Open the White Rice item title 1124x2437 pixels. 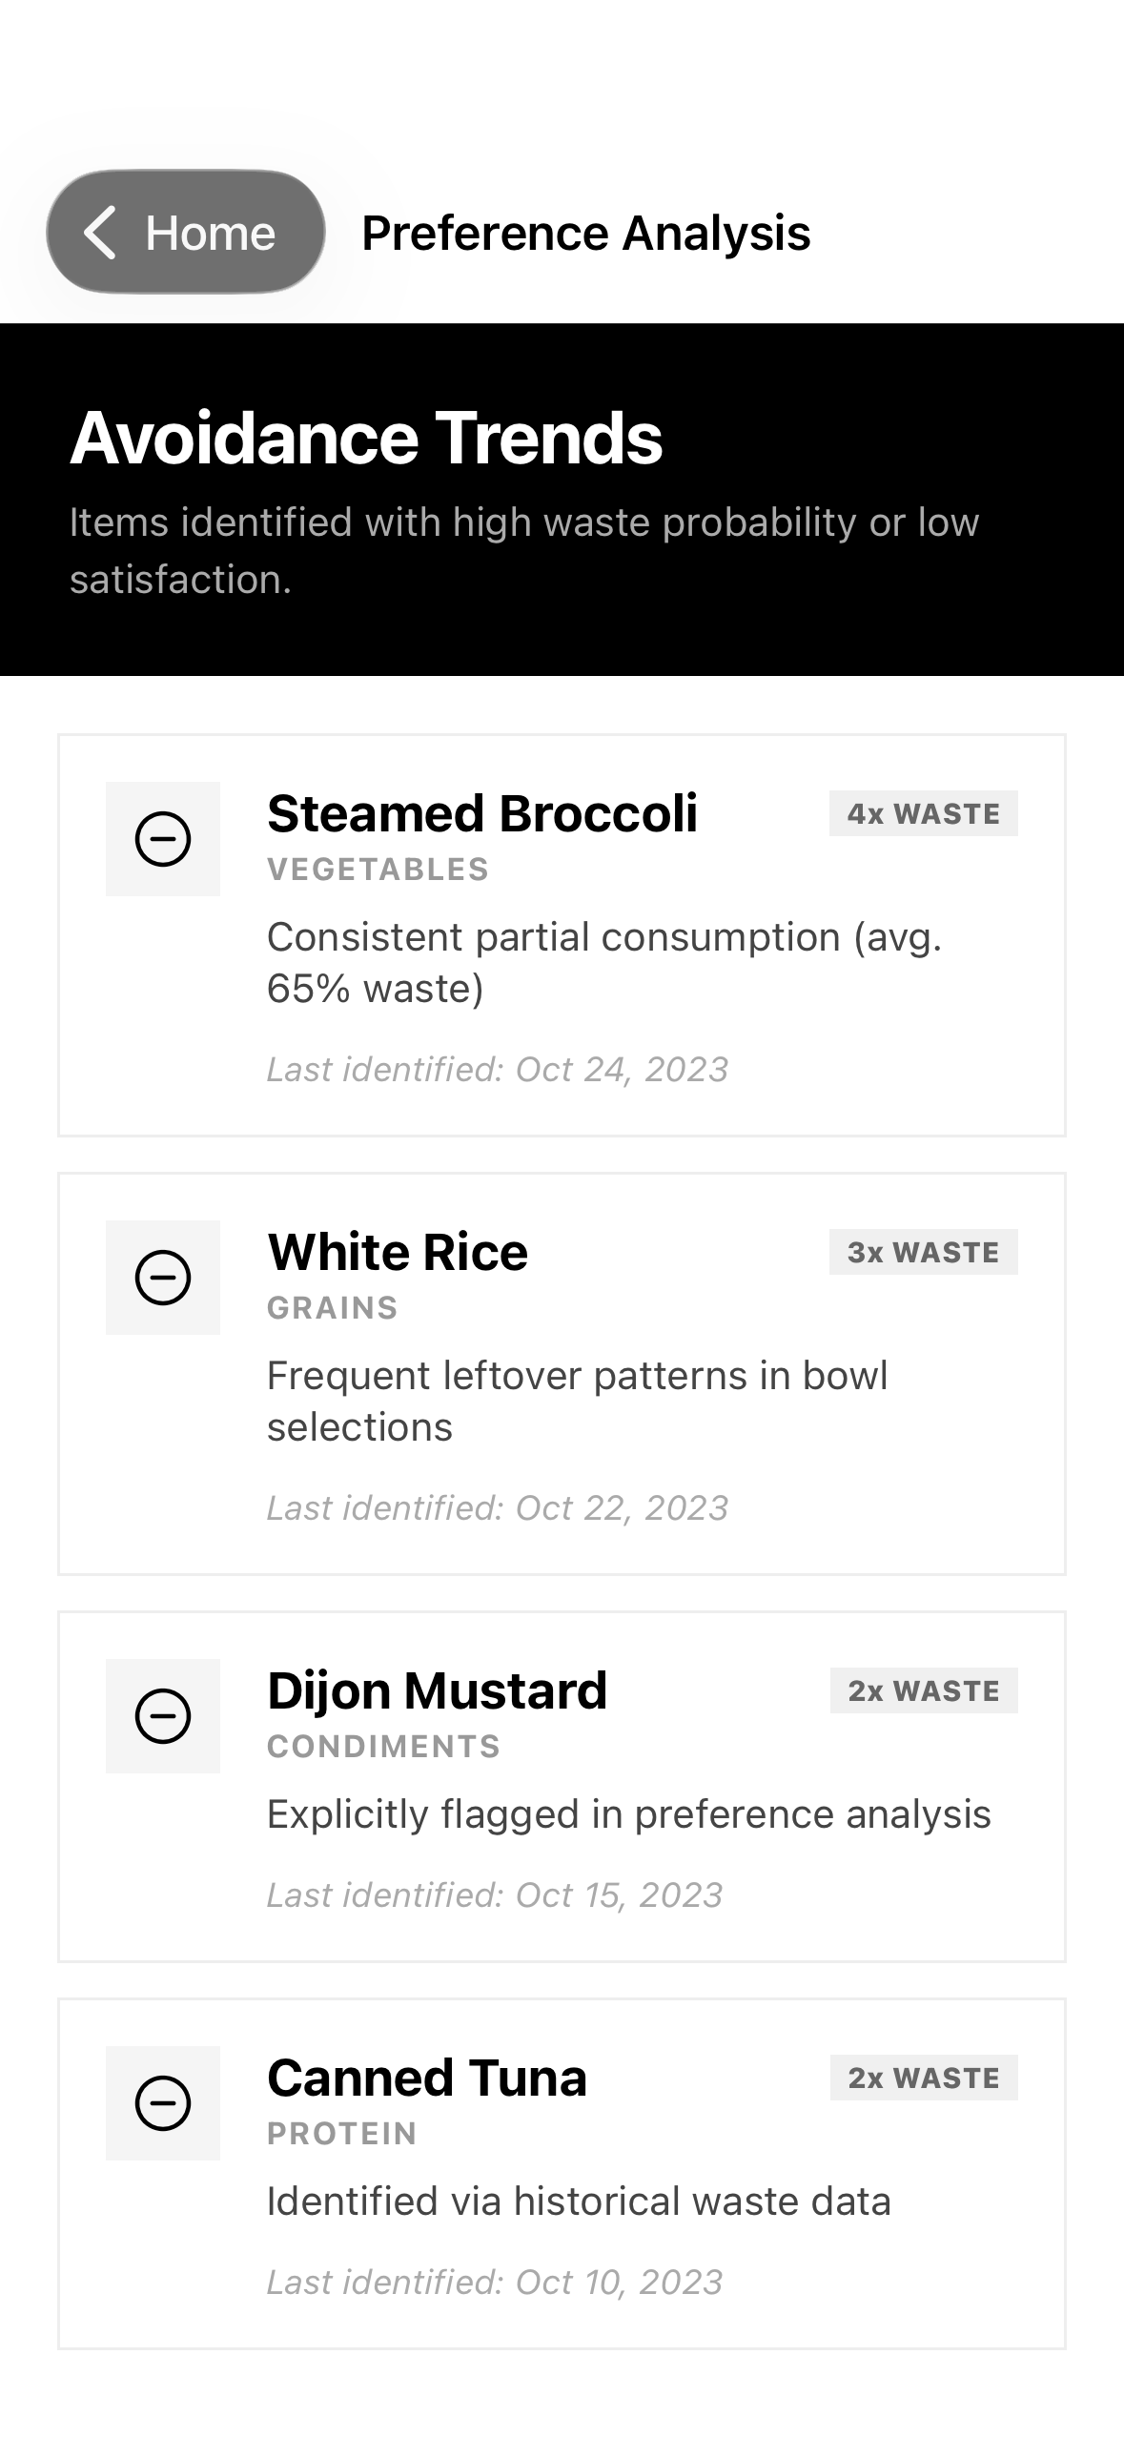pos(397,1252)
